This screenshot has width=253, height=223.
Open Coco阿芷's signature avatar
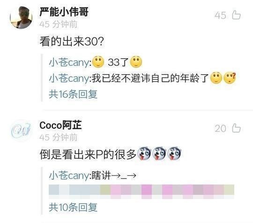coord(21,131)
